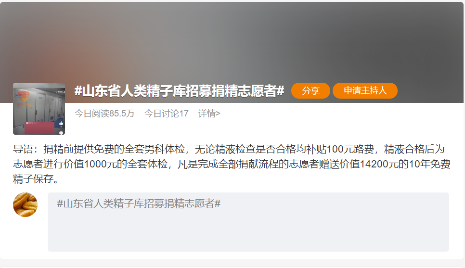Click the red caption block in thumbnail
The width and height of the screenshot is (465, 268).
39,128
